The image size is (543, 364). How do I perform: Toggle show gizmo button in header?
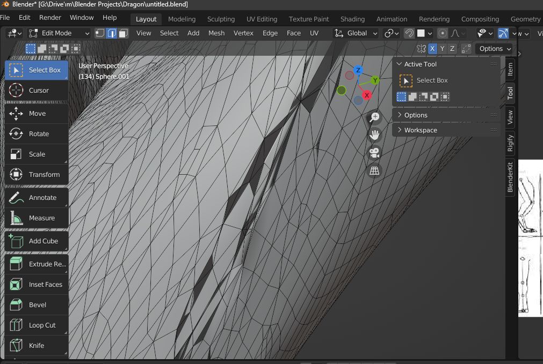(x=503, y=33)
